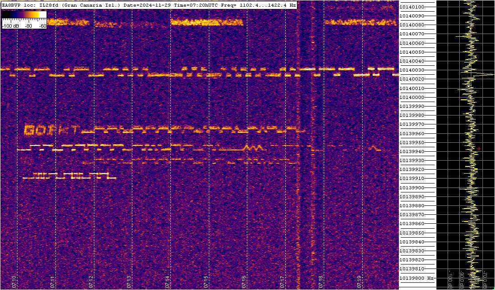Click the 10140030 frequency label
The height and width of the screenshot is (290, 495).
click(x=411, y=70)
